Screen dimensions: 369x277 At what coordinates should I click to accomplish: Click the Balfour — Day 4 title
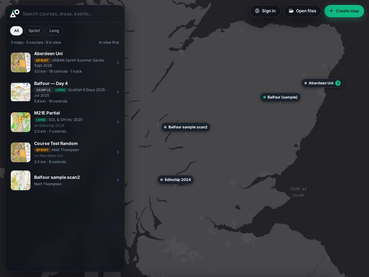[x=51, y=83]
